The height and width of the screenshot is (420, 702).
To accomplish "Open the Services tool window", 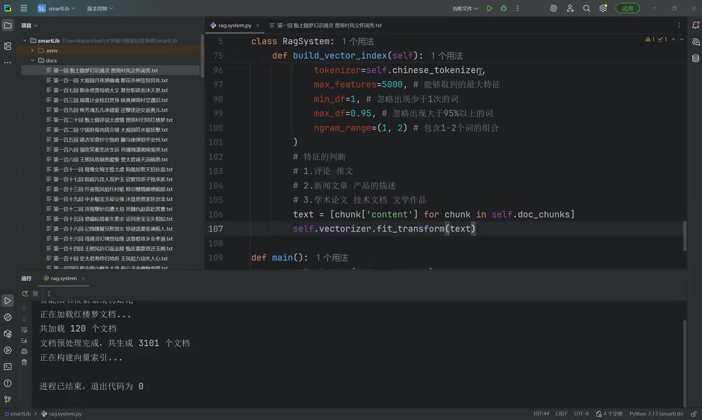I will tap(8, 350).
